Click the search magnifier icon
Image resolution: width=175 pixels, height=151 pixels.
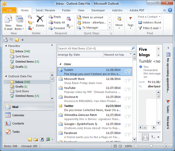tap(133, 48)
